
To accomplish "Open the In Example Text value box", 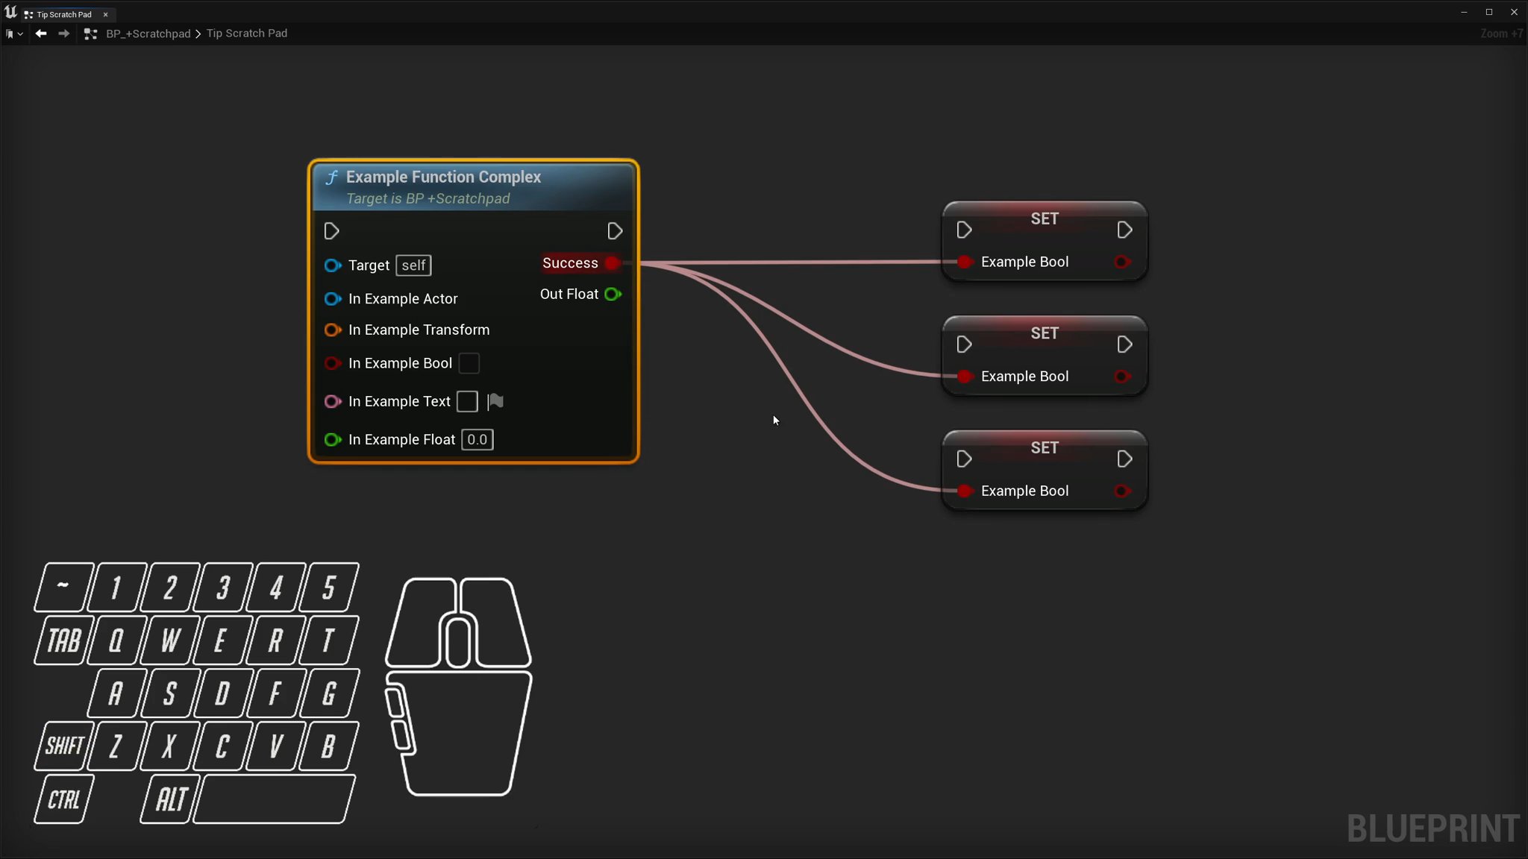I will [x=467, y=401].
